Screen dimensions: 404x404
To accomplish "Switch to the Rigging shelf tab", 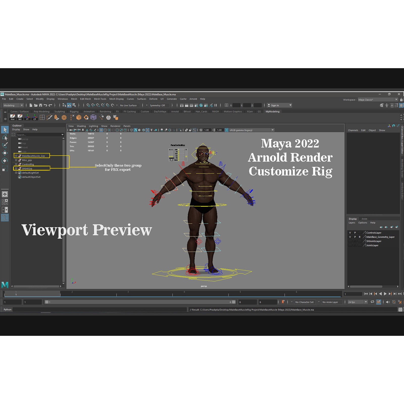I will point(74,112).
